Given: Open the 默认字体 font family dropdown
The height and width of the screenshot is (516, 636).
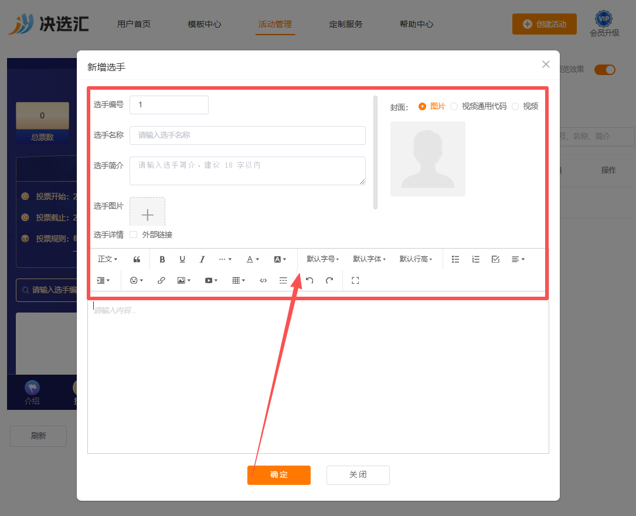Looking at the screenshot, I should [x=369, y=259].
